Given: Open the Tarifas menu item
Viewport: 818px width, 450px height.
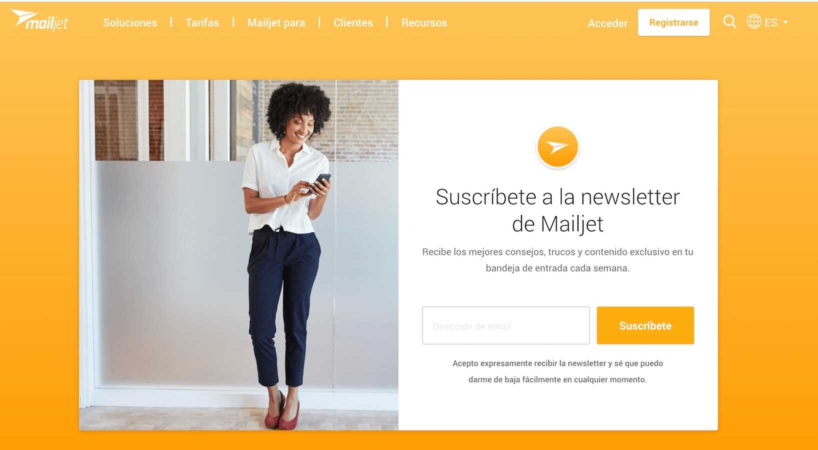Looking at the screenshot, I should click(x=202, y=22).
